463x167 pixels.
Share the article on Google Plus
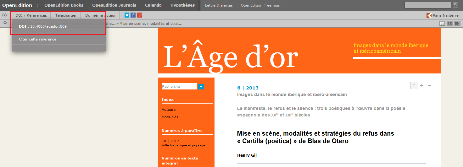point(139,15)
